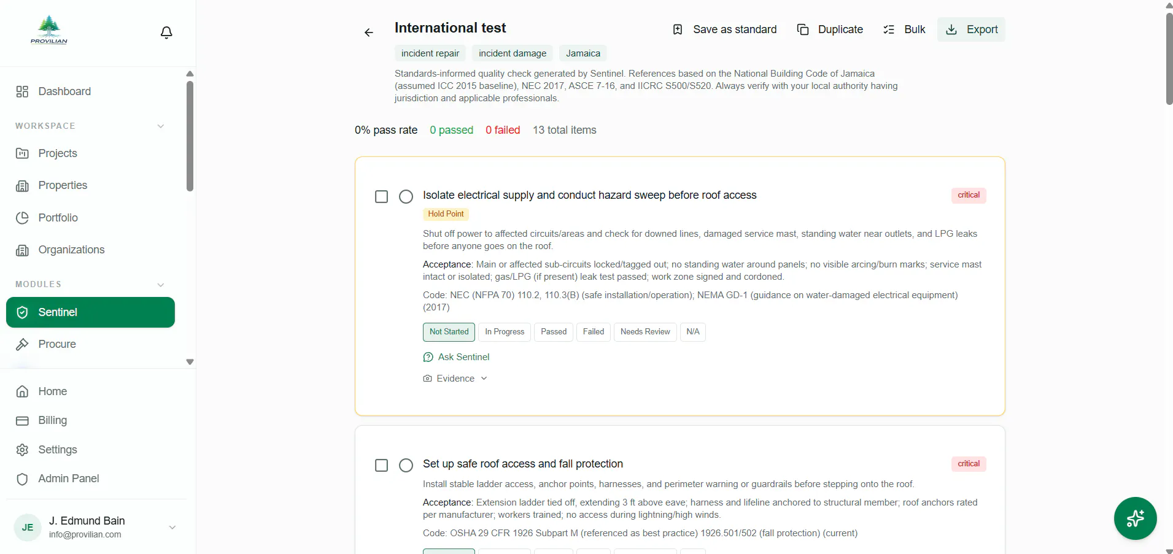Open the notifications bell
Viewport: 1173px width, 554px height.
coord(166,33)
